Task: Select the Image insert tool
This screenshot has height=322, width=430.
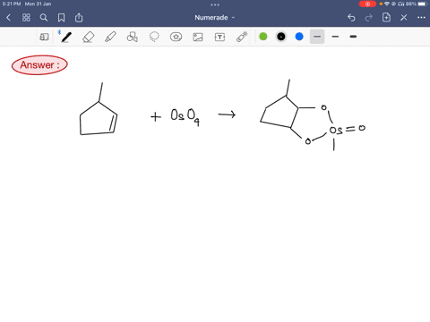Action: pyautogui.click(x=198, y=37)
